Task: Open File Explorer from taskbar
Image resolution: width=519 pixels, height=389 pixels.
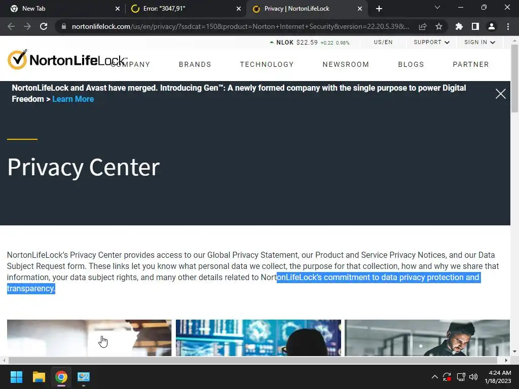Action: pos(39,377)
